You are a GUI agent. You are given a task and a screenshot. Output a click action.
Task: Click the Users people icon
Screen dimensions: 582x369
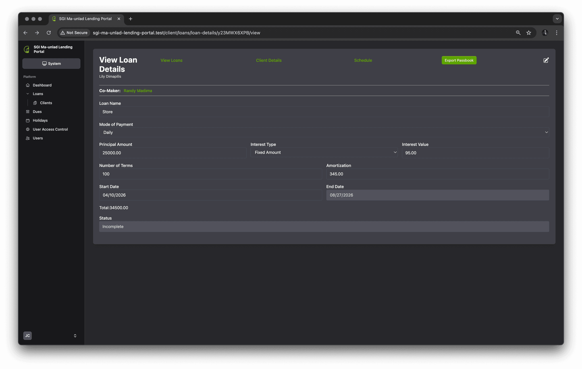(x=28, y=138)
